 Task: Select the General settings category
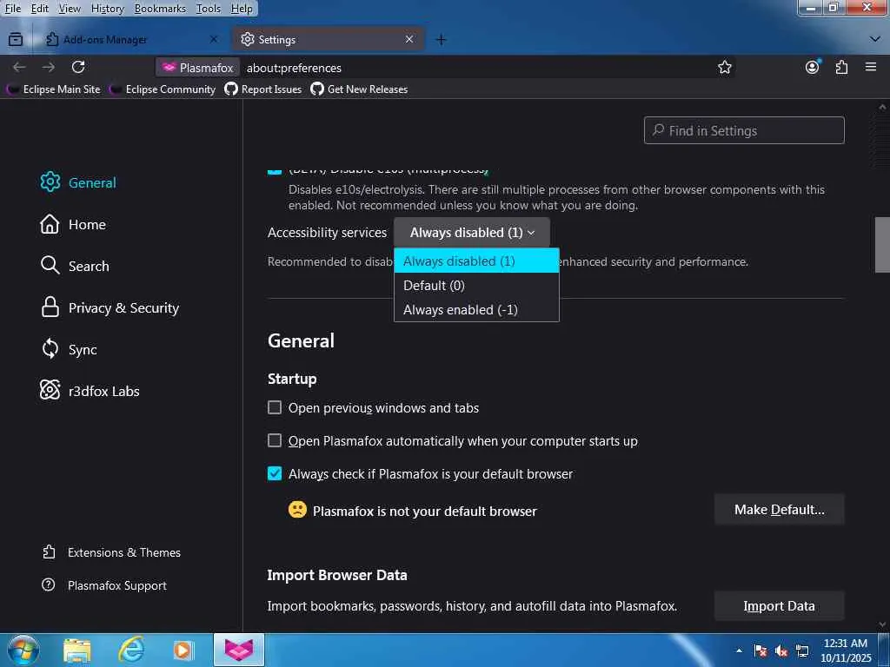(x=78, y=182)
